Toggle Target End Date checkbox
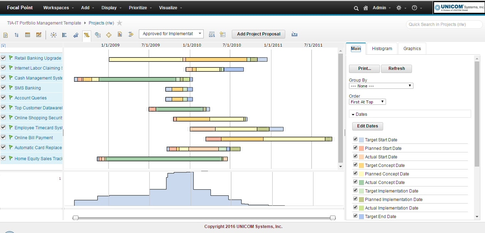485x233 pixels. (355, 216)
